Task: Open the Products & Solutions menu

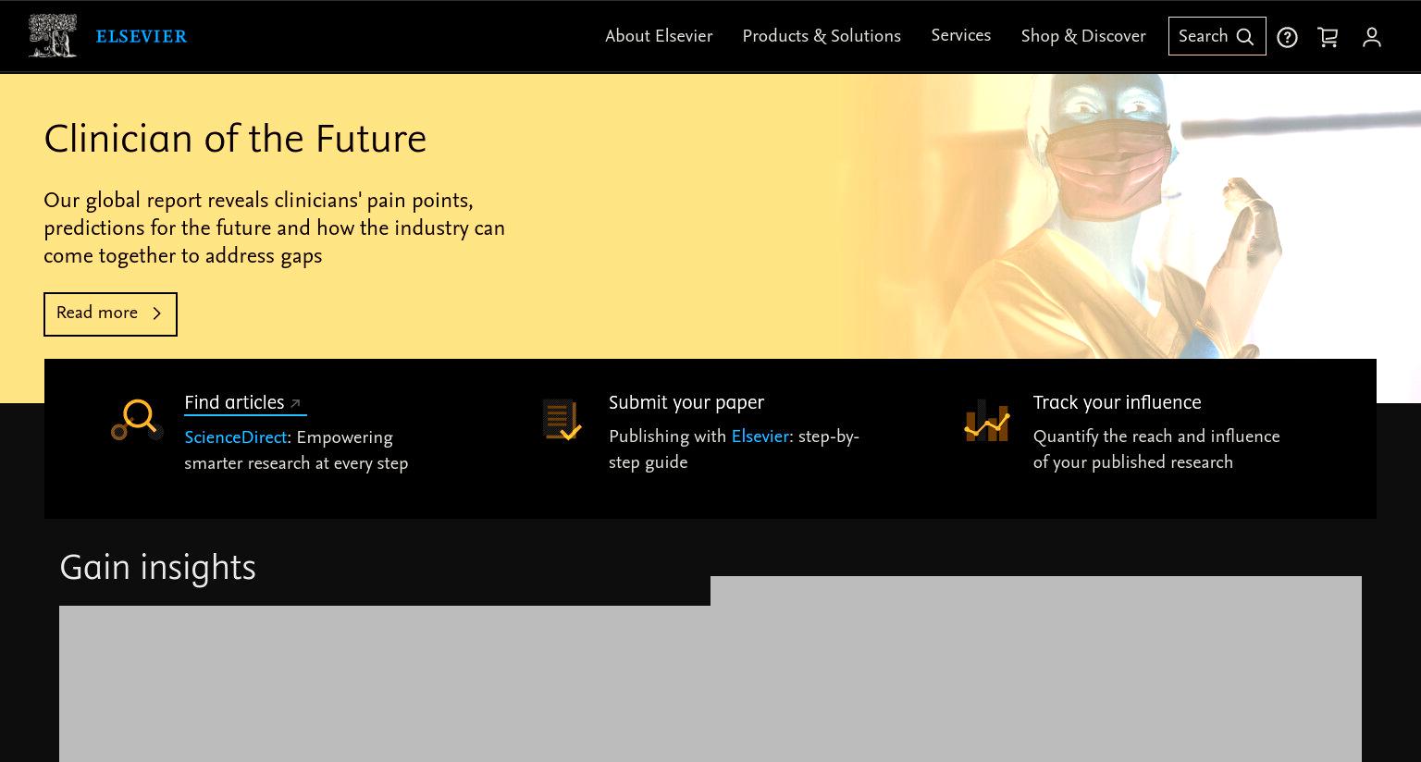Action: (x=822, y=36)
